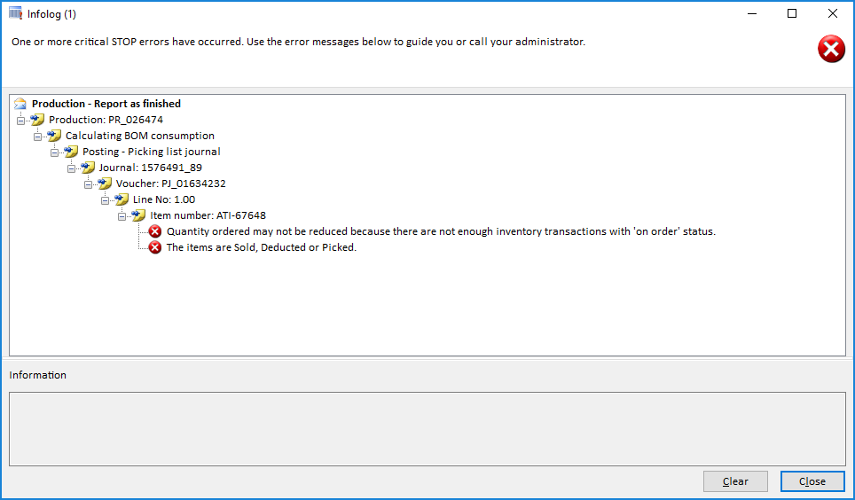Select the Quantity ordered may not be reduced error
Screen dimensions: 855x500
tap(441, 231)
